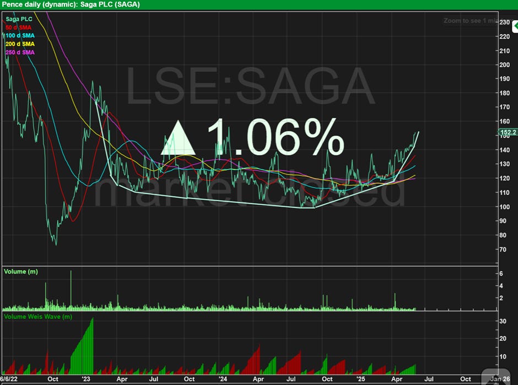This screenshot has width=518, height=385.
Task: Click the '200 d SMA' legend entry
Action: 20,44
